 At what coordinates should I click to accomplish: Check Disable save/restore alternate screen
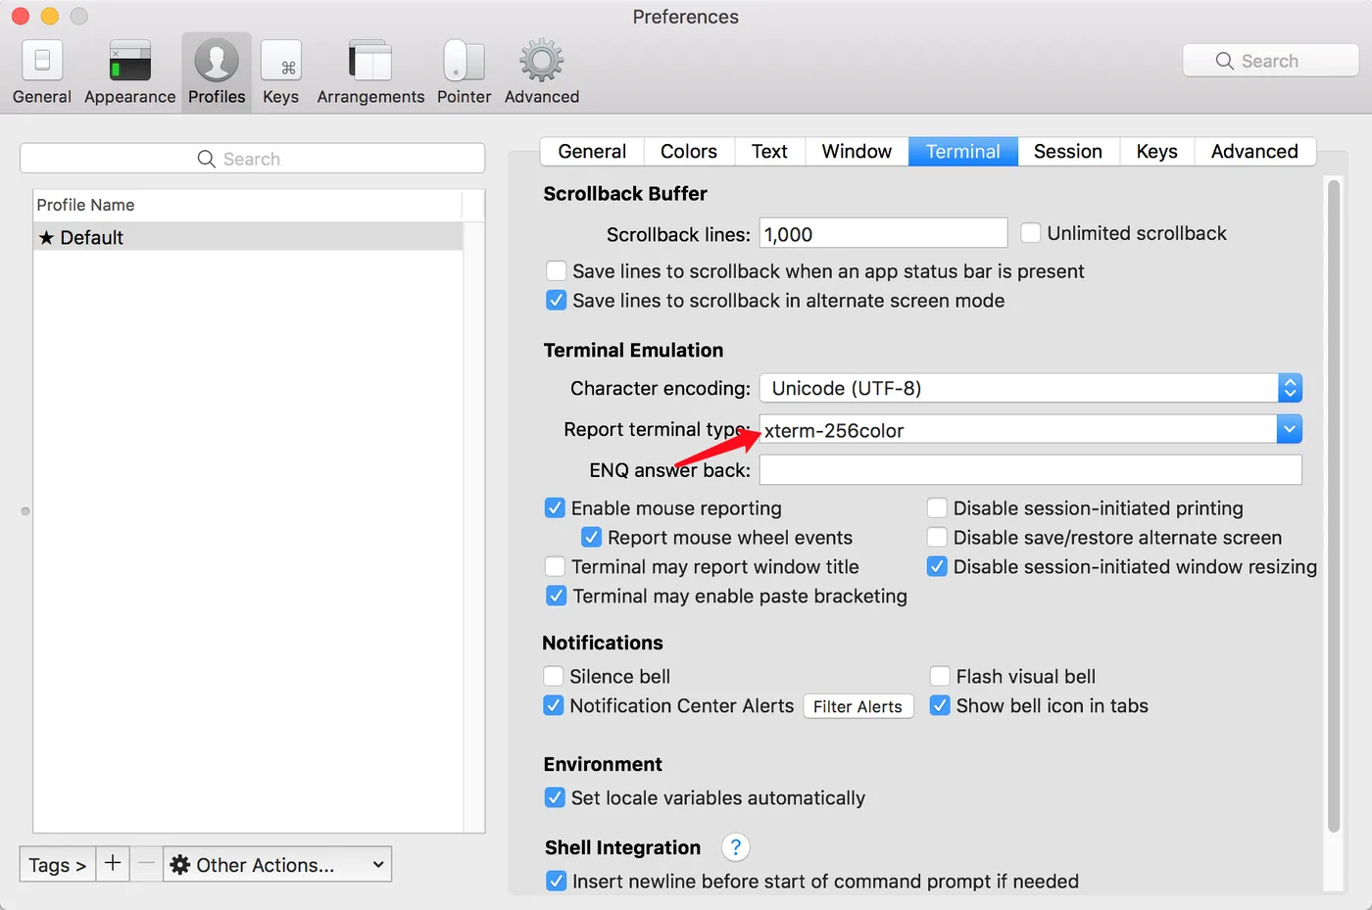(x=937, y=537)
